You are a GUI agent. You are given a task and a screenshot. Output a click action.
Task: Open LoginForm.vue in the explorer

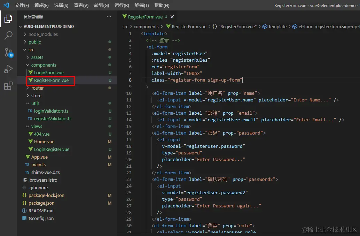coord(49,73)
